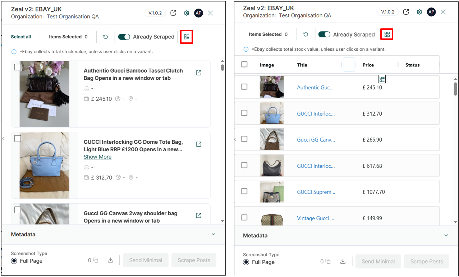Click AP avatar in right panel header
Screen dimensions: 459x277
(x=431, y=12)
